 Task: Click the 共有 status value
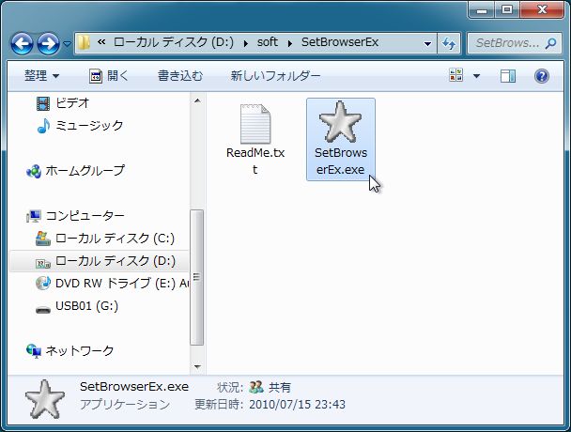[x=280, y=387]
